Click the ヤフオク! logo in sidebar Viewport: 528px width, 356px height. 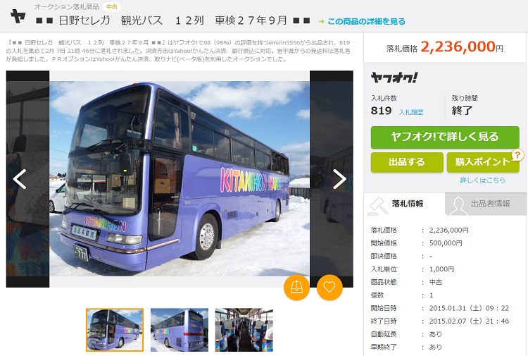tap(394, 78)
